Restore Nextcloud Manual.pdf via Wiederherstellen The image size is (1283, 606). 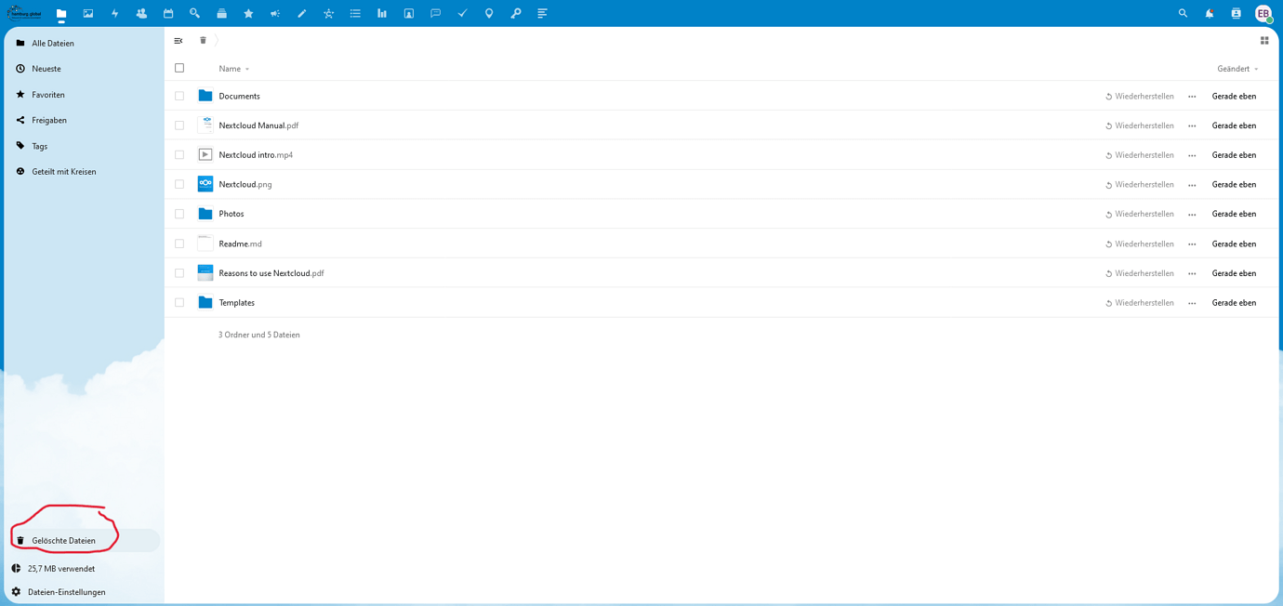pyautogui.click(x=1139, y=125)
